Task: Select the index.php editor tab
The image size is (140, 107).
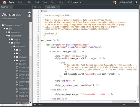Action: click(x=51, y=7)
